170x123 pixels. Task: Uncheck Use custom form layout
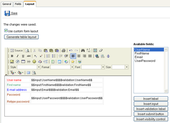(6, 30)
